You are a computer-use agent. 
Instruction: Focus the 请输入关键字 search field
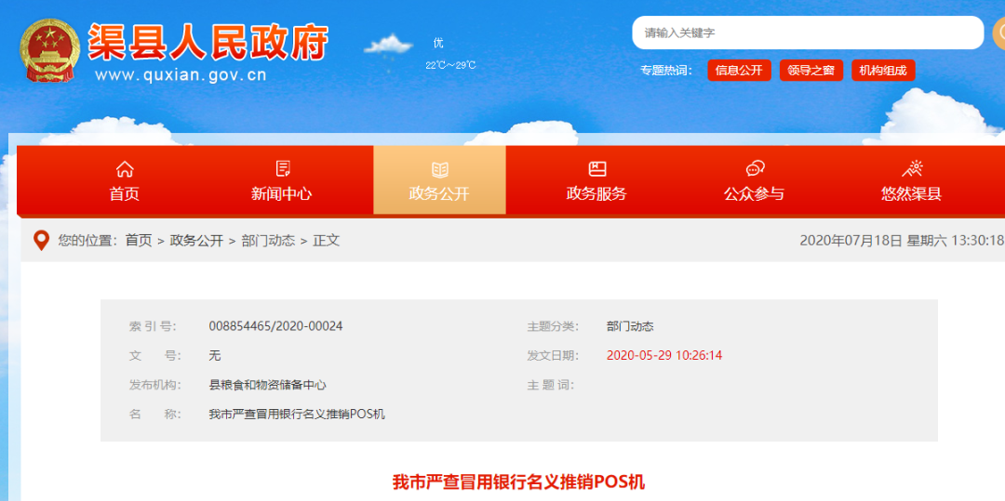coord(808,33)
